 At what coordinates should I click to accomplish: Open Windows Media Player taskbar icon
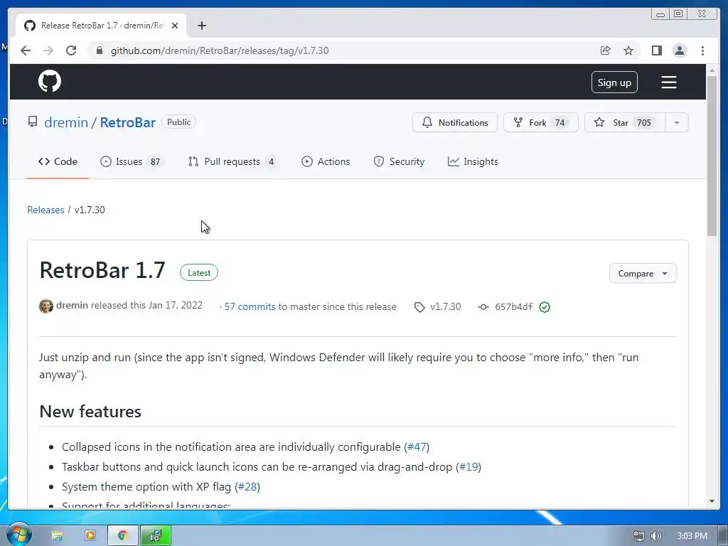click(90, 536)
